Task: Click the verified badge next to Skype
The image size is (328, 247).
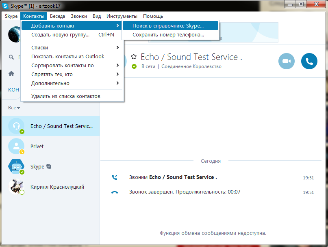Action: pos(49,166)
